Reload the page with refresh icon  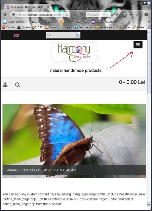[67, 15]
